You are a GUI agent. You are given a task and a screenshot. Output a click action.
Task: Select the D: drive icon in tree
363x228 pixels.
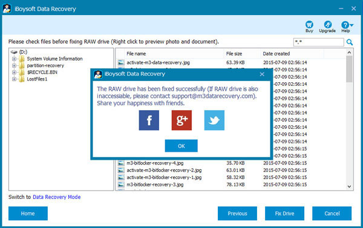click(14, 52)
